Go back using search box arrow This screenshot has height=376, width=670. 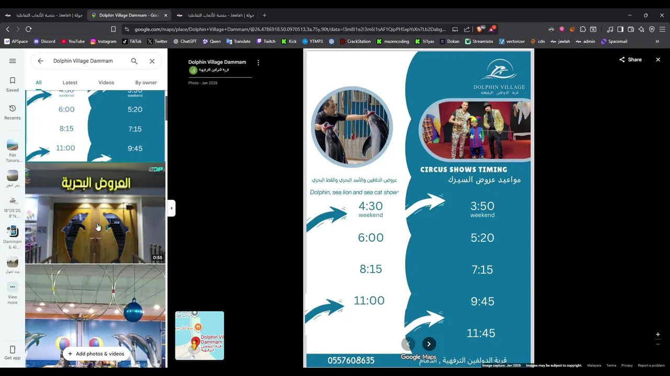click(40, 61)
